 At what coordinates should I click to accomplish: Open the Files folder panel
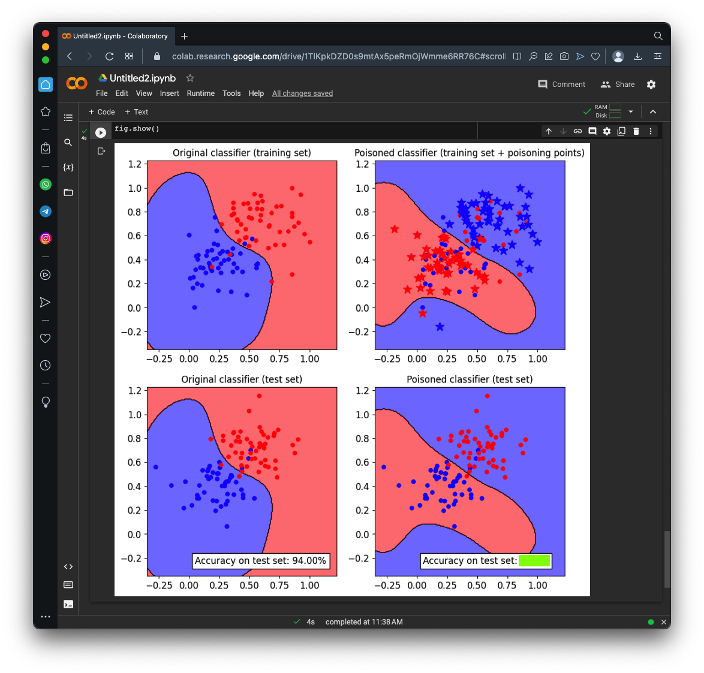[68, 192]
